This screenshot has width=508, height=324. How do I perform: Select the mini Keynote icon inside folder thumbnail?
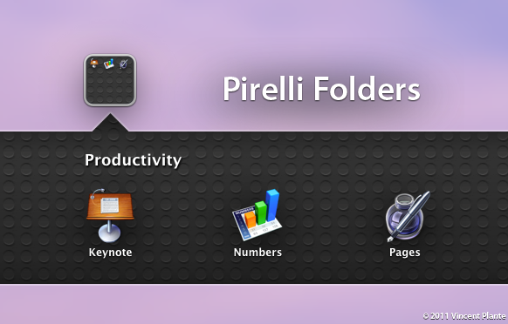pyautogui.click(x=94, y=64)
